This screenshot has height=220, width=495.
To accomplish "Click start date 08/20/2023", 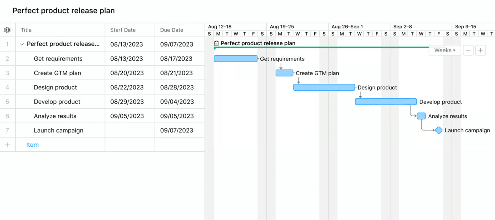I will 130,73.
